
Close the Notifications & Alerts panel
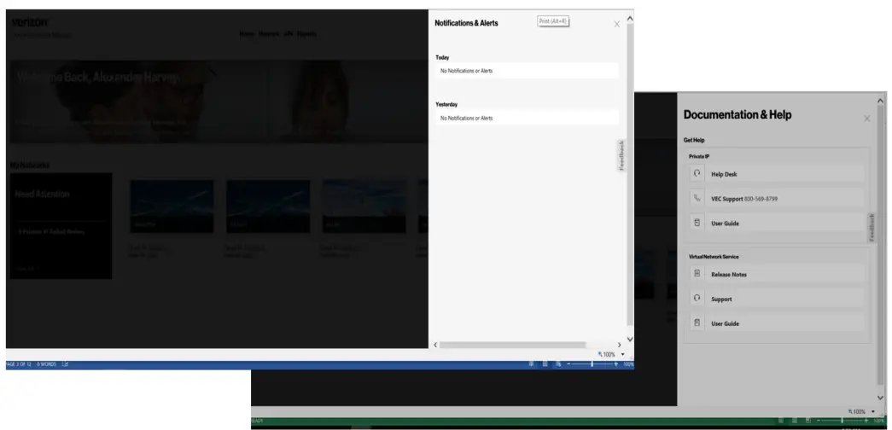pyautogui.click(x=616, y=24)
